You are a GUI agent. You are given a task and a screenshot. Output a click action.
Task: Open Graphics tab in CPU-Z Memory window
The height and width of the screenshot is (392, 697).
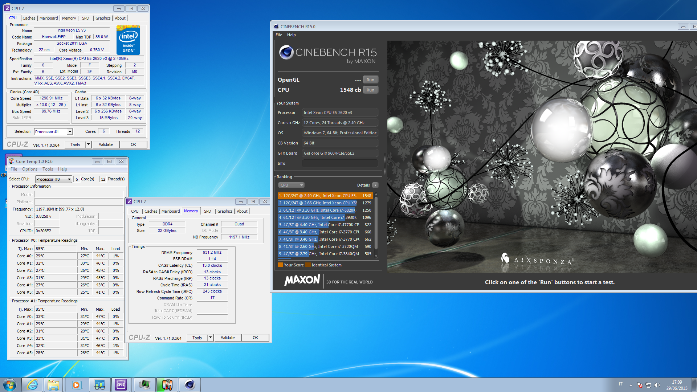pyautogui.click(x=225, y=211)
